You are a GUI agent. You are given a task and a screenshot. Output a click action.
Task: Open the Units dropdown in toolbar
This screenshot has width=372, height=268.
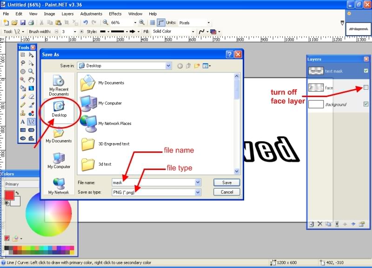pyautogui.click(x=208, y=22)
